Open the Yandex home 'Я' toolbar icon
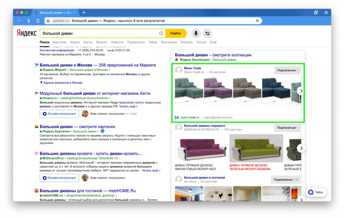This screenshot has width=344, height=218. pos(28,21)
